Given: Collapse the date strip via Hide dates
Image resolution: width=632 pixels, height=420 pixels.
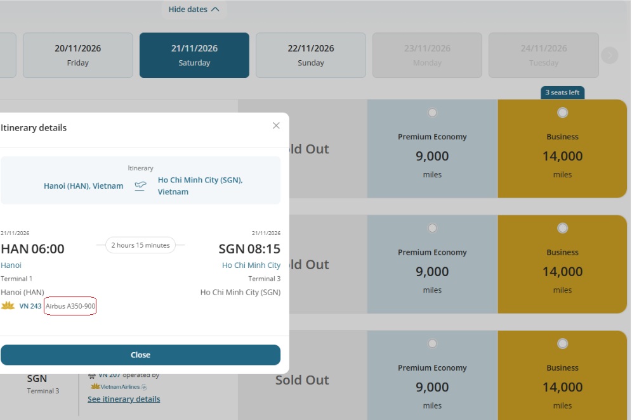Looking at the screenshot, I should click(194, 10).
